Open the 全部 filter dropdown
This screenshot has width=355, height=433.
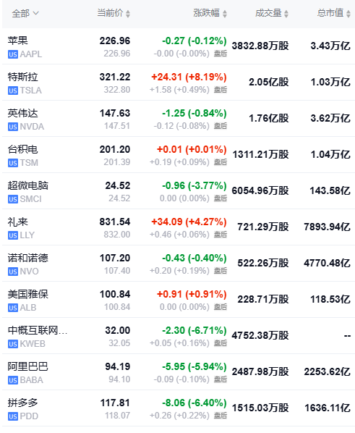tap(25, 13)
